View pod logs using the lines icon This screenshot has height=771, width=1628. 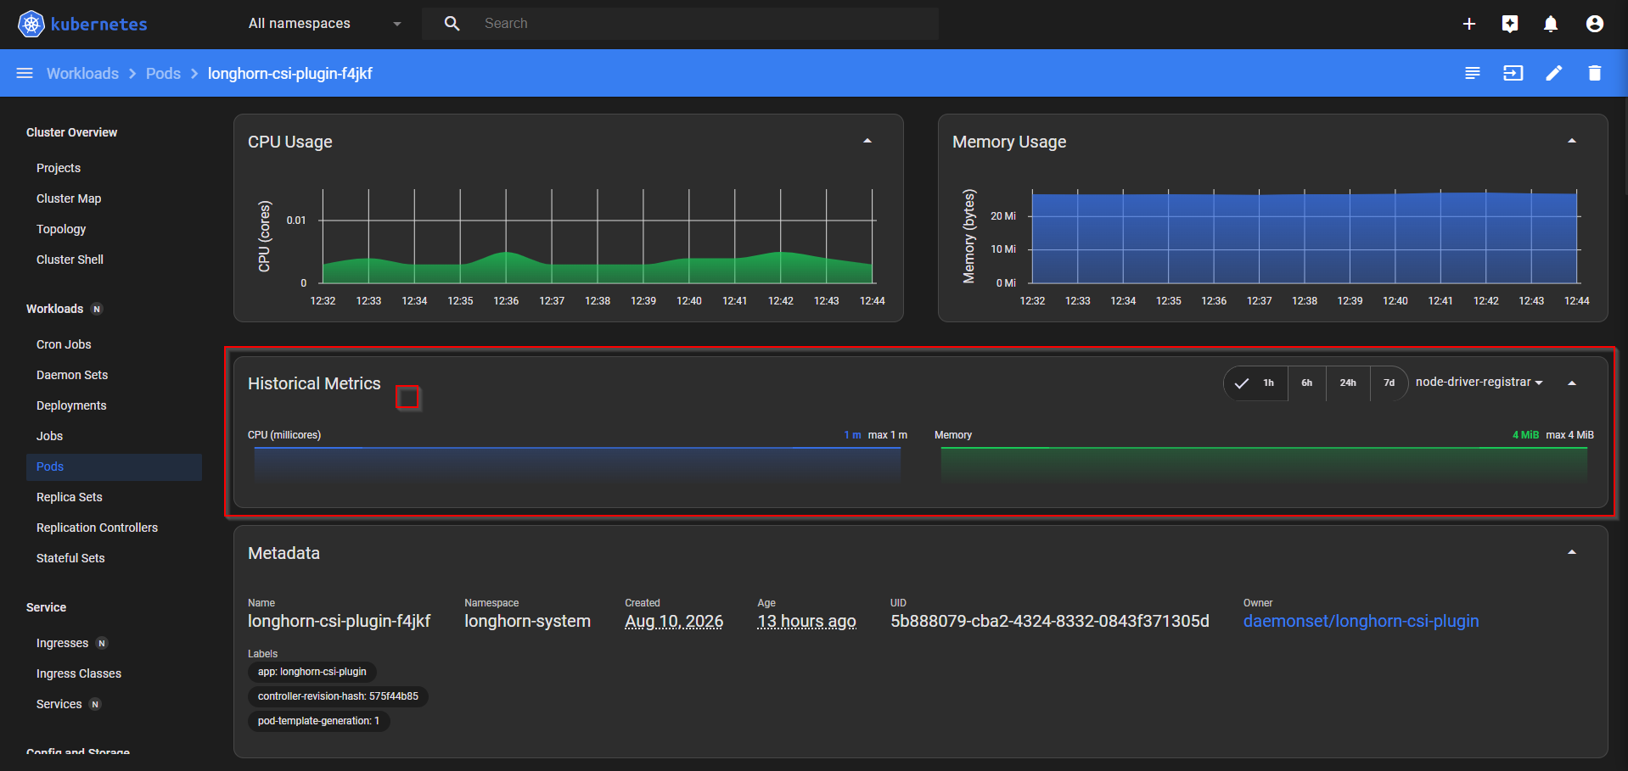tap(1473, 73)
